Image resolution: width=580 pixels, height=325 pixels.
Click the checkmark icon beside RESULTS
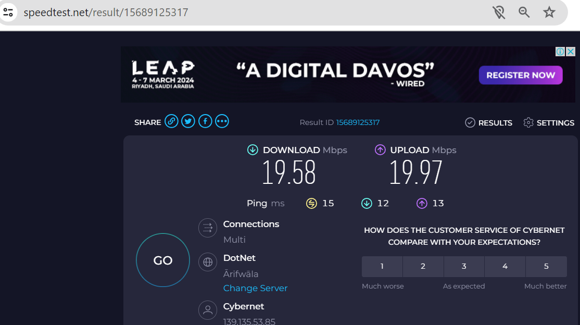pyautogui.click(x=470, y=122)
